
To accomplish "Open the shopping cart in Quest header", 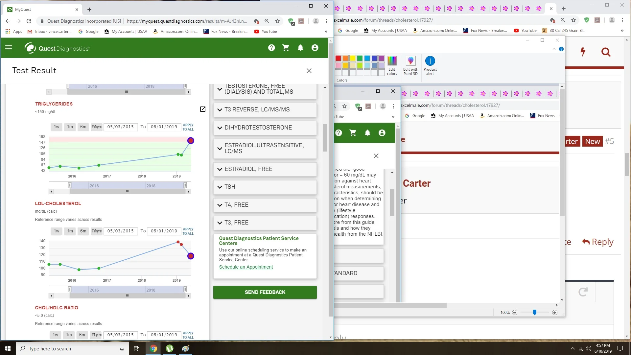I will (286, 48).
